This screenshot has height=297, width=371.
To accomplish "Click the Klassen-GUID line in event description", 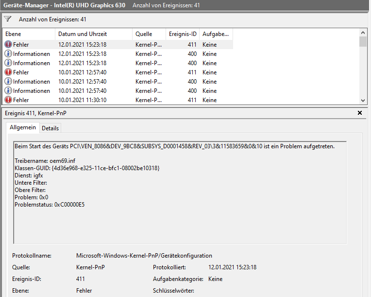I will pyautogui.click(x=87, y=168).
